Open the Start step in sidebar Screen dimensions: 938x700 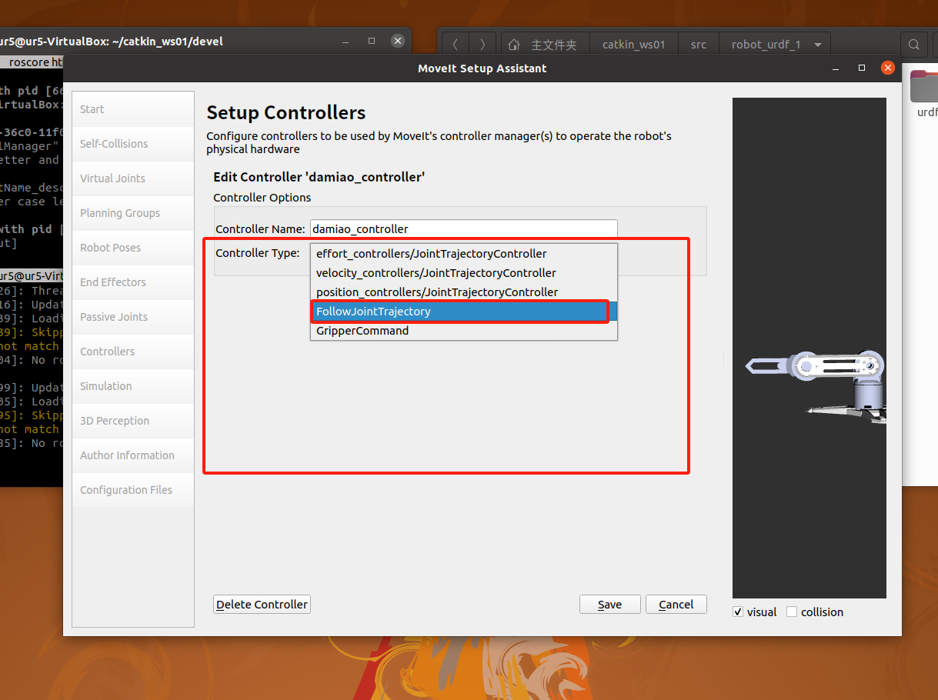(132, 109)
